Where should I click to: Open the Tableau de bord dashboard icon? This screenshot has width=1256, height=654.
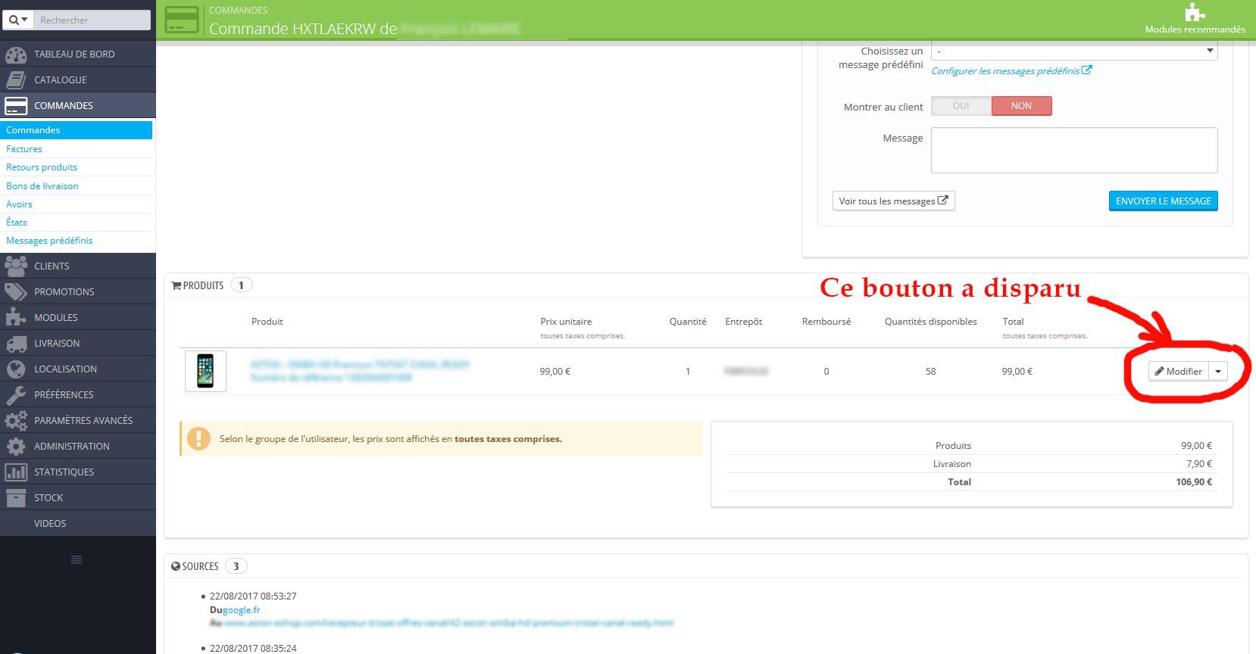tap(16, 54)
